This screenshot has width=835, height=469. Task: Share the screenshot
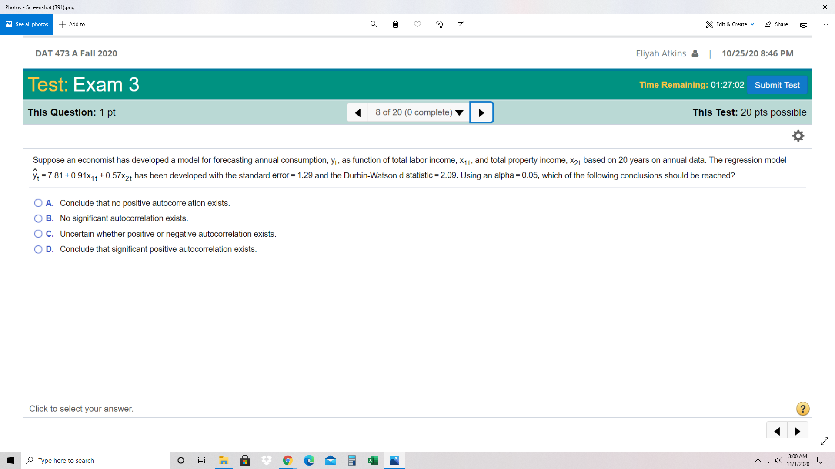click(x=776, y=24)
